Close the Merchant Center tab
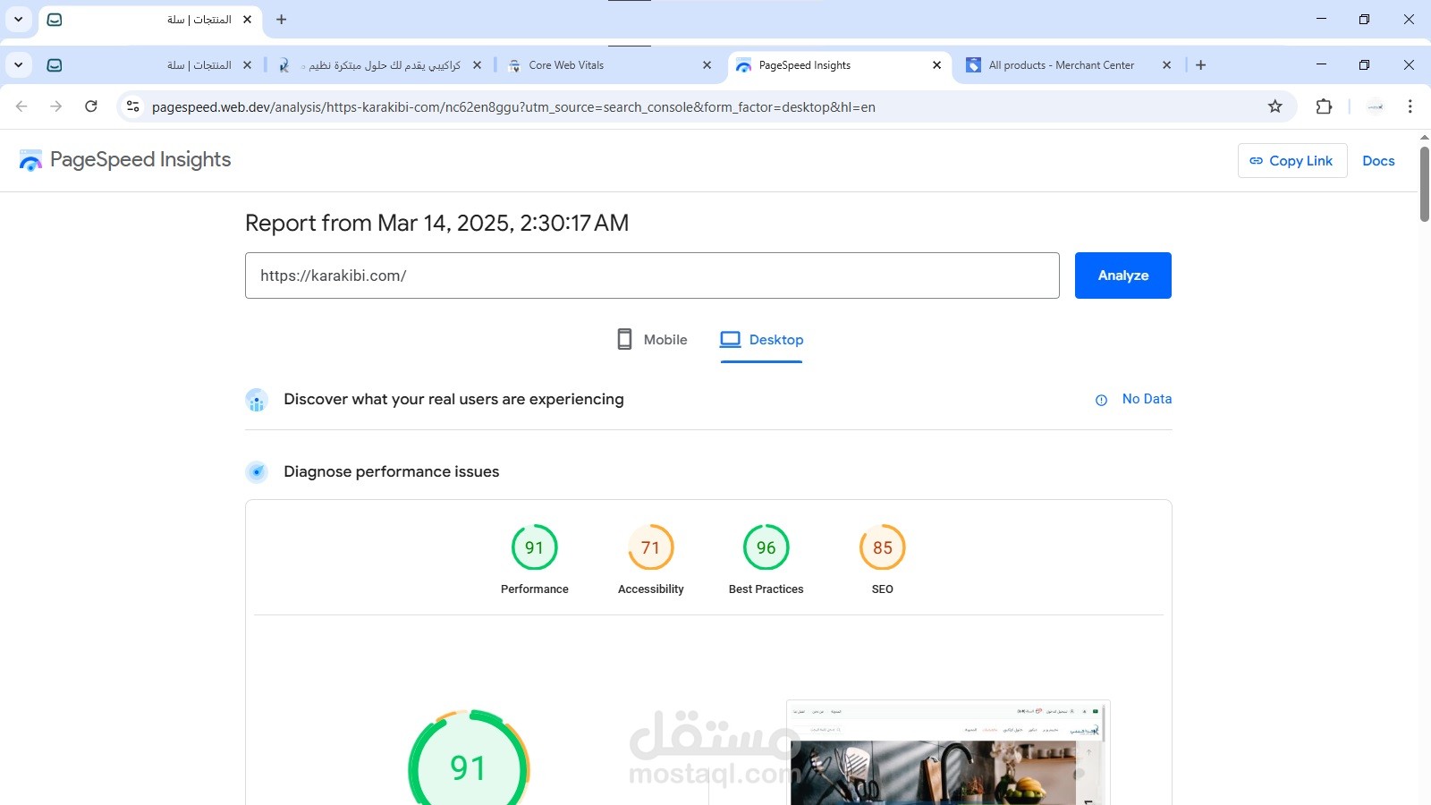 (x=1166, y=65)
